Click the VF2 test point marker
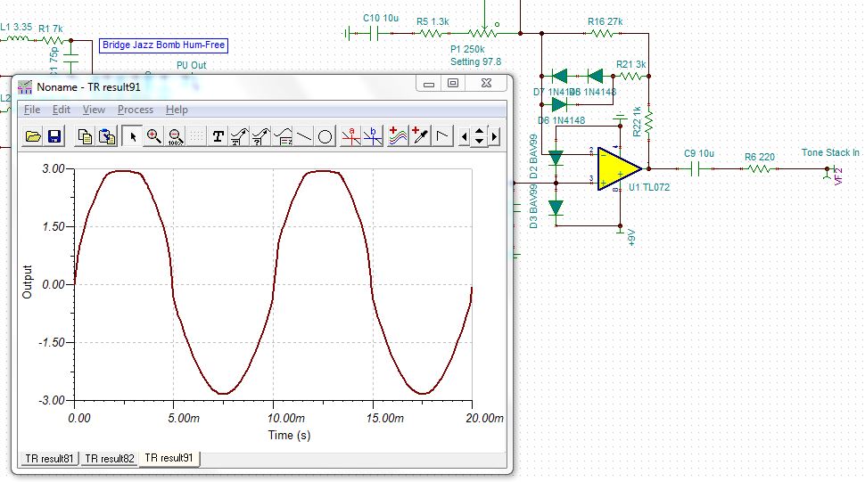Image resolution: width=865 pixels, height=482 pixels. [838, 176]
